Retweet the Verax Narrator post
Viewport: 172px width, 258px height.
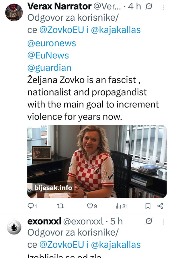click(x=60, y=206)
